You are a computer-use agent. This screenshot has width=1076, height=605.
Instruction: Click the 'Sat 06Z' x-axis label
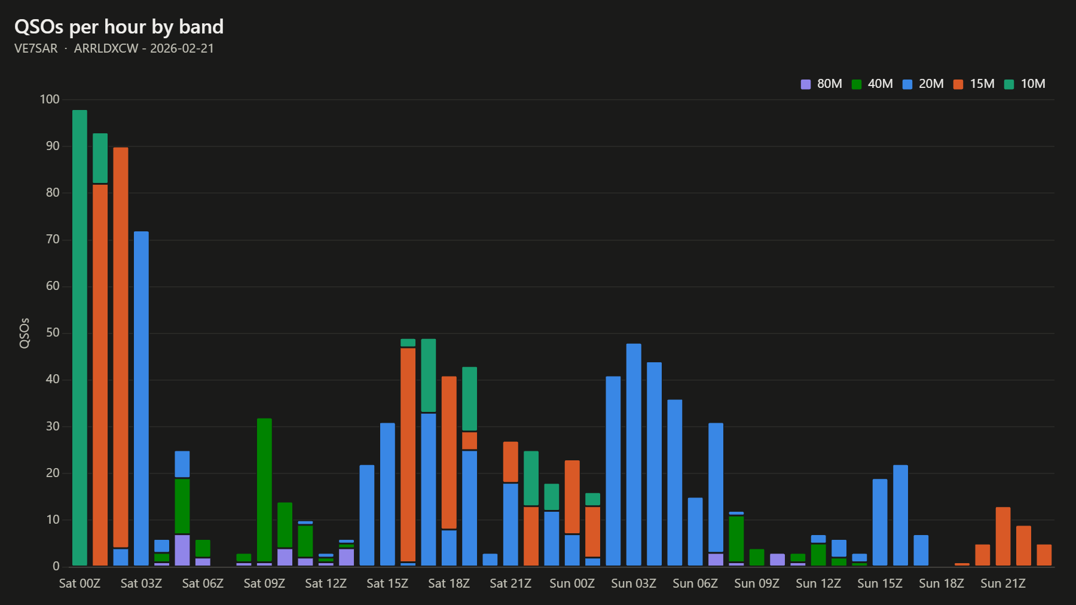tap(203, 583)
